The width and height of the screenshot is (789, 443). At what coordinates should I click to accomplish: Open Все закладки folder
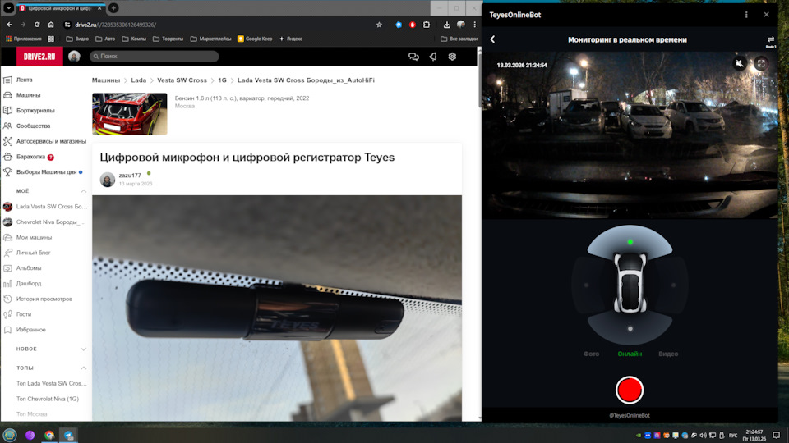(459, 39)
